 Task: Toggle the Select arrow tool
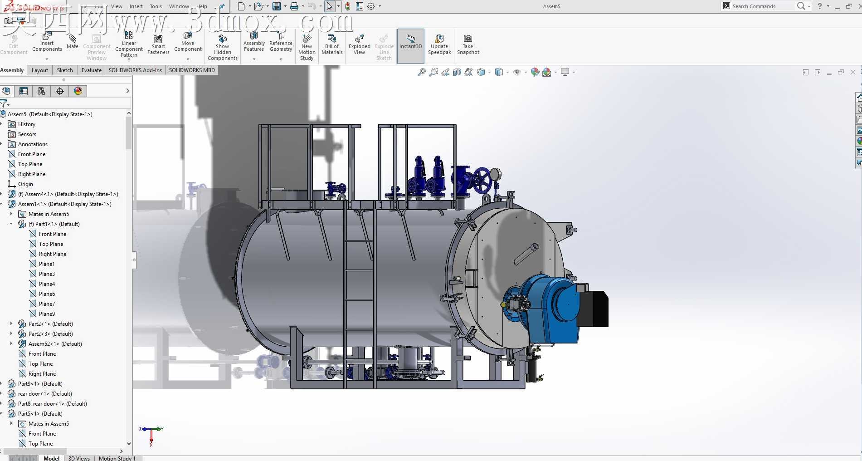click(330, 6)
